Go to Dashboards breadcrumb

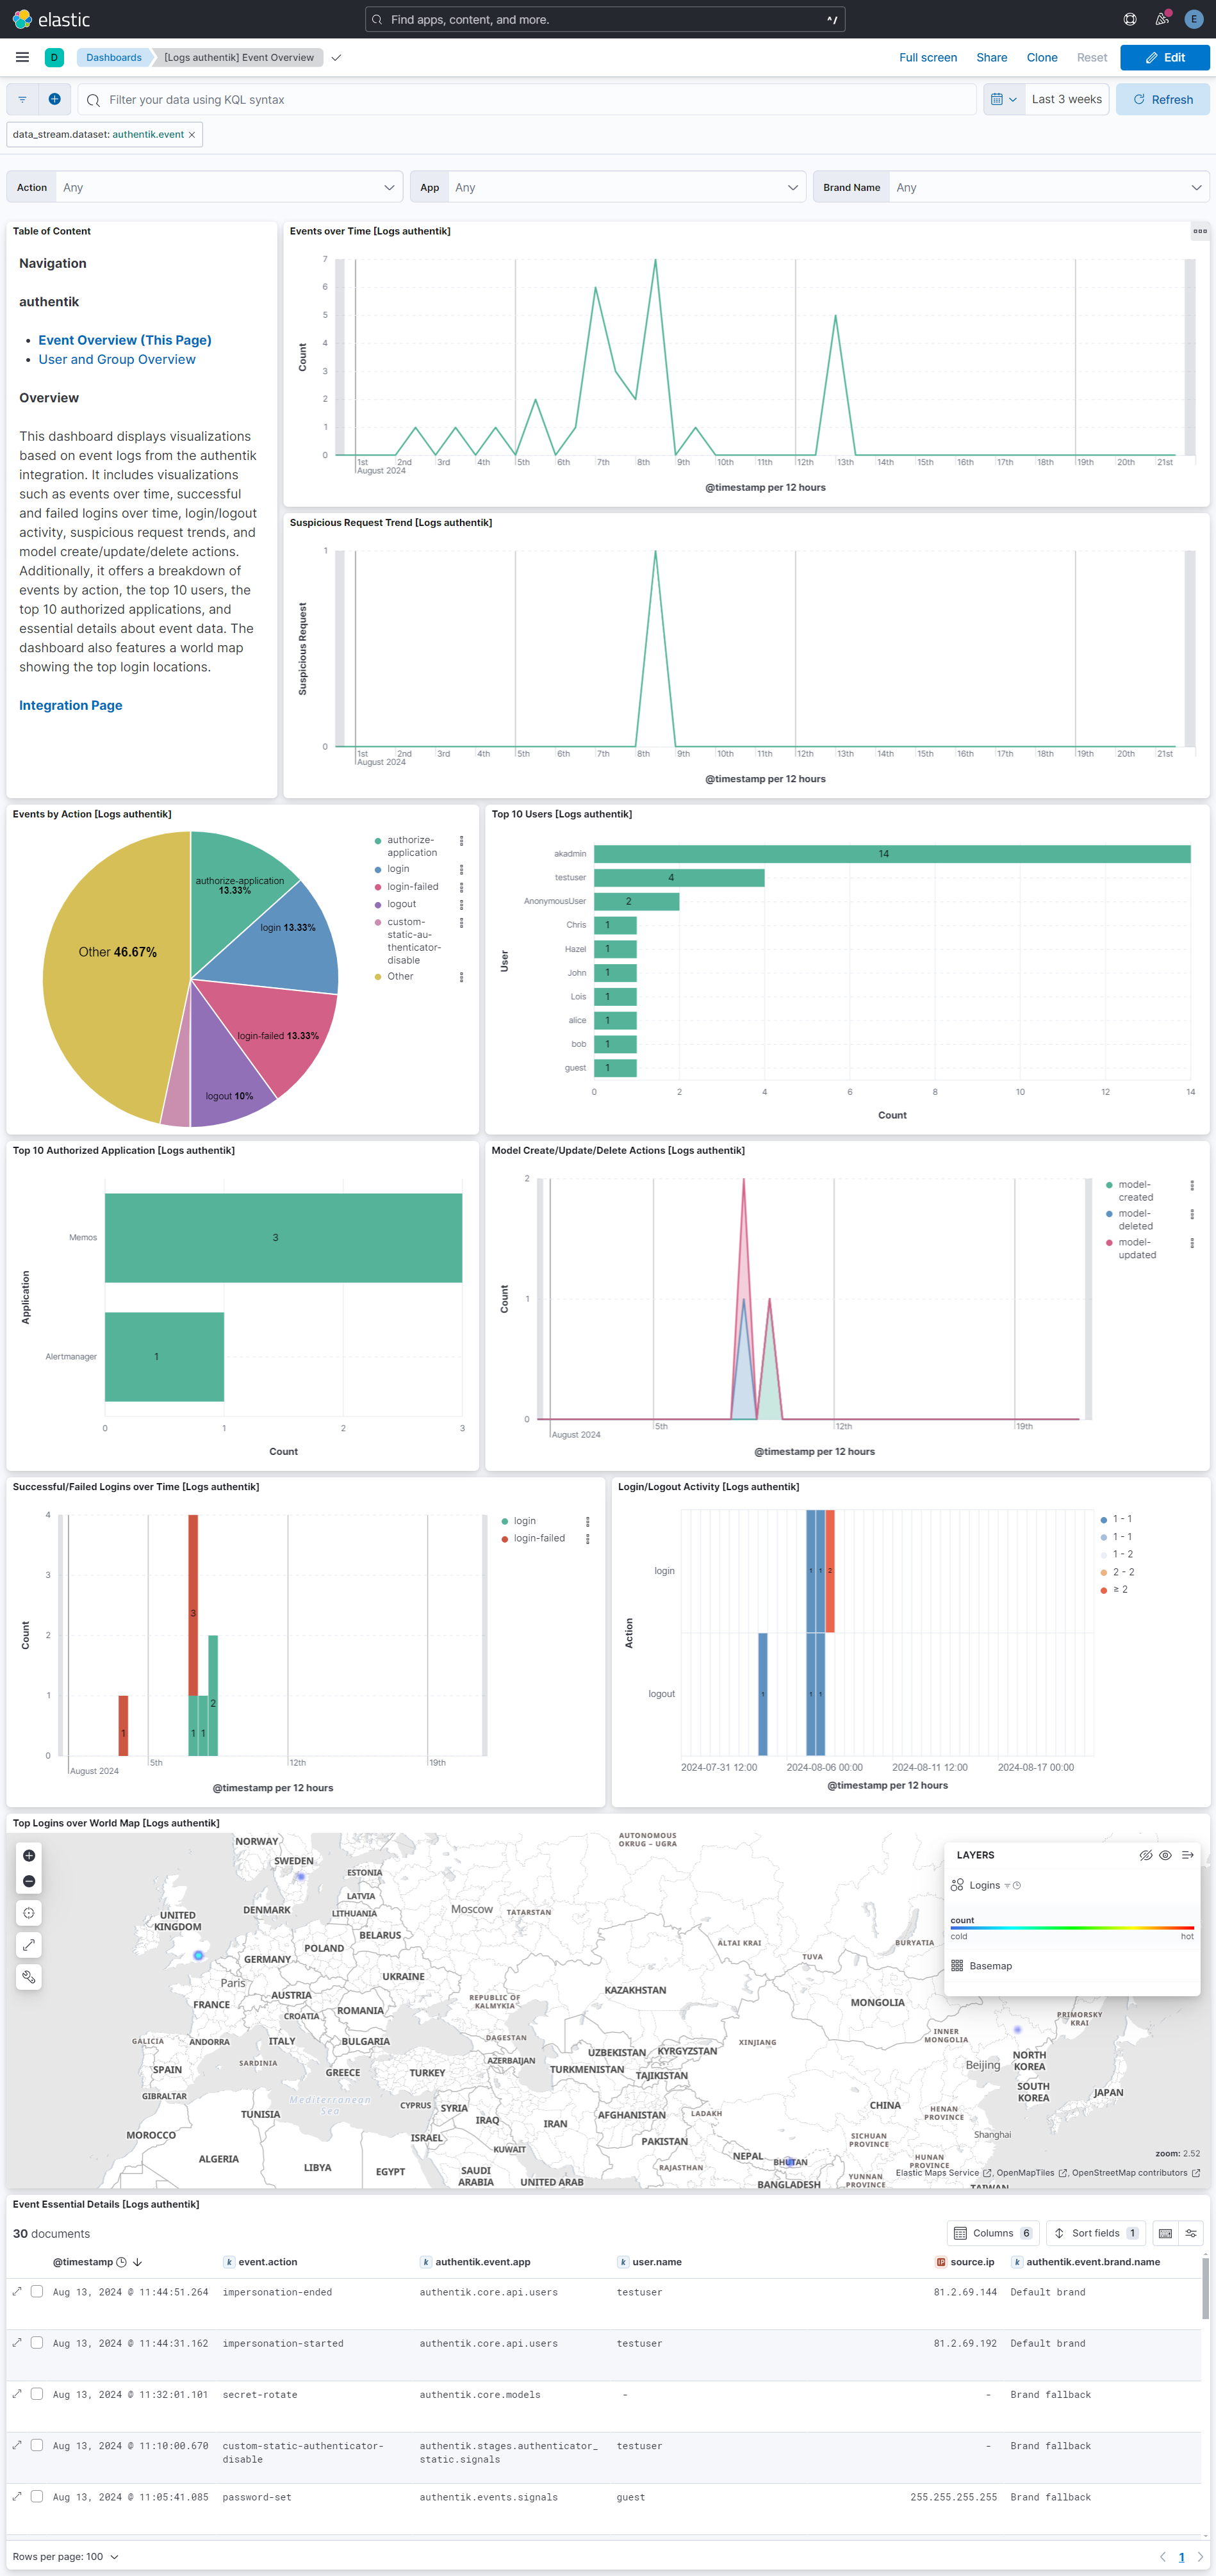point(114,58)
